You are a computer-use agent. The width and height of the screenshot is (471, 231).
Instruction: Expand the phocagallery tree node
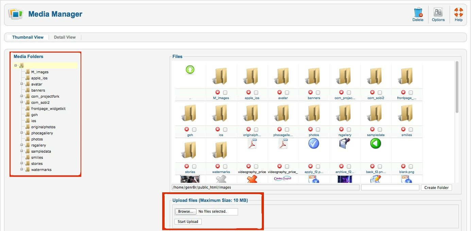point(21,133)
